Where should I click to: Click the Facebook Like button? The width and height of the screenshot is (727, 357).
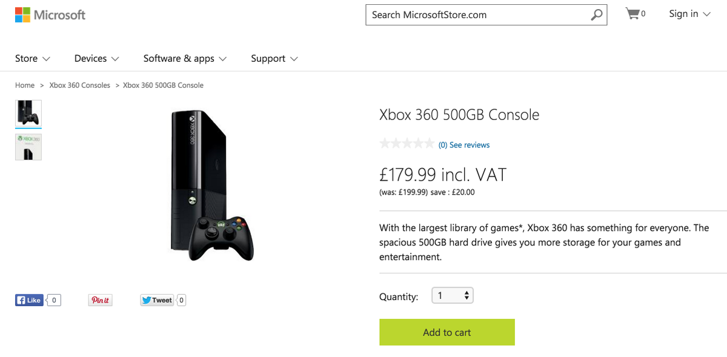29,300
